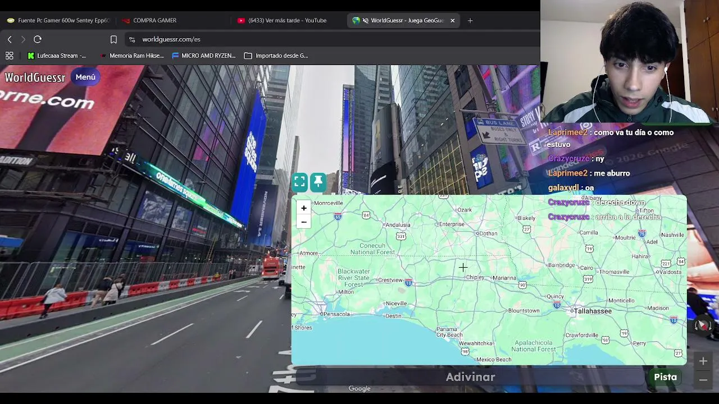Open a new browser tab
Image resolution: width=719 pixels, height=404 pixels.
[470, 20]
